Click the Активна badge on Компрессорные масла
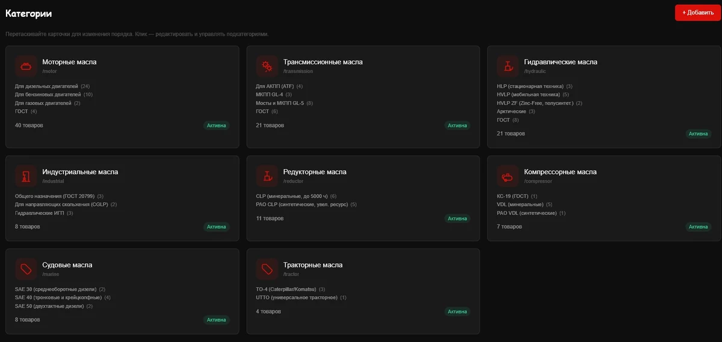The image size is (722, 342). pyautogui.click(x=699, y=227)
